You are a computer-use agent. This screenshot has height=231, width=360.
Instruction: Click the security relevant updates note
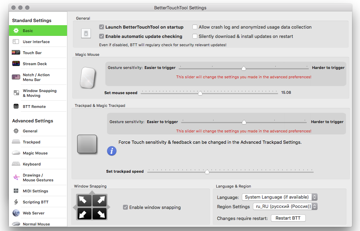point(163,45)
